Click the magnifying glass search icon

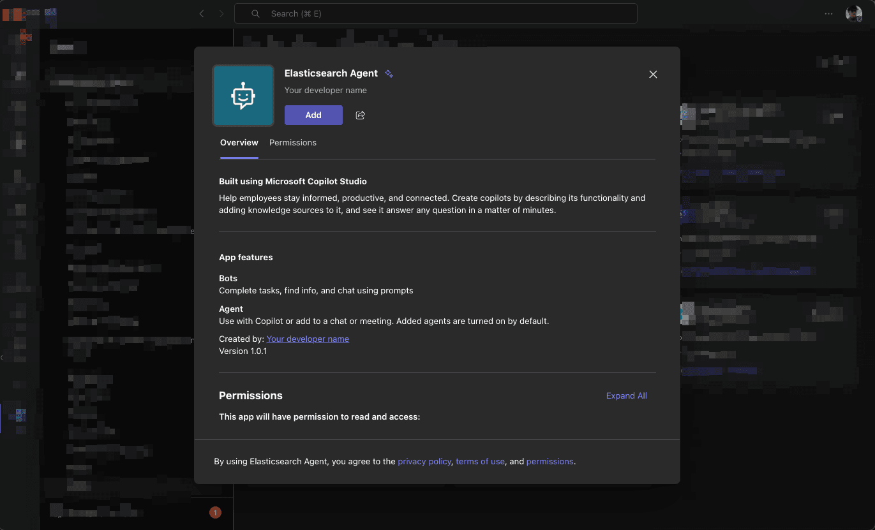pos(255,13)
